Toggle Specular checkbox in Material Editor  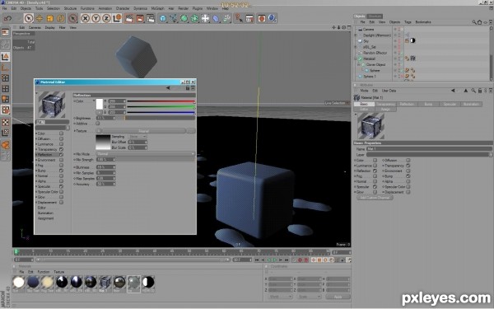pos(61,186)
